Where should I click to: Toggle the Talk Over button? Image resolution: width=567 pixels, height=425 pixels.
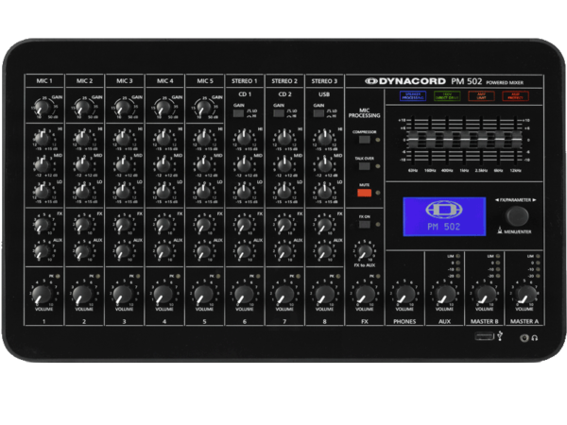pyautogui.click(x=364, y=166)
